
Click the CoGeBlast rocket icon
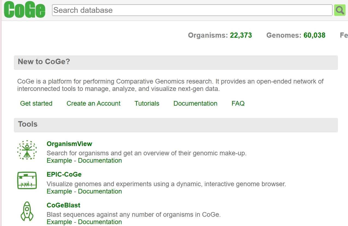click(x=27, y=211)
